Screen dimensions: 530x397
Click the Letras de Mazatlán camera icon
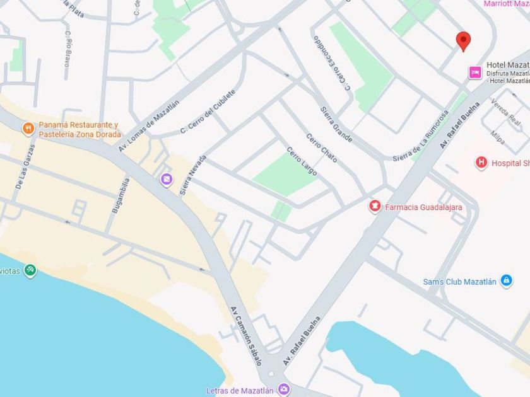(x=283, y=389)
